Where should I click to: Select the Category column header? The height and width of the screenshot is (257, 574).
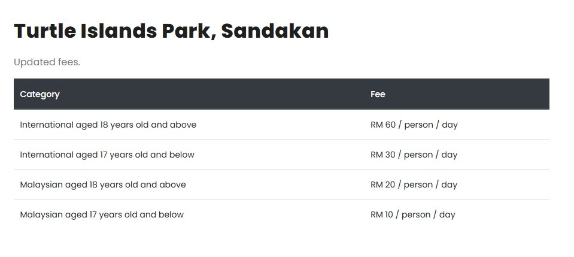(40, 94)
